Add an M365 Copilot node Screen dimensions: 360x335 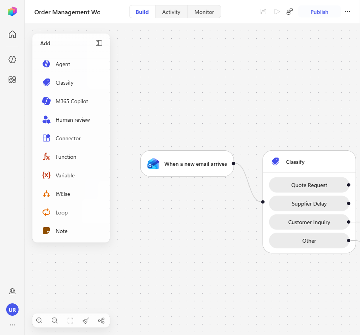[71, 101]
